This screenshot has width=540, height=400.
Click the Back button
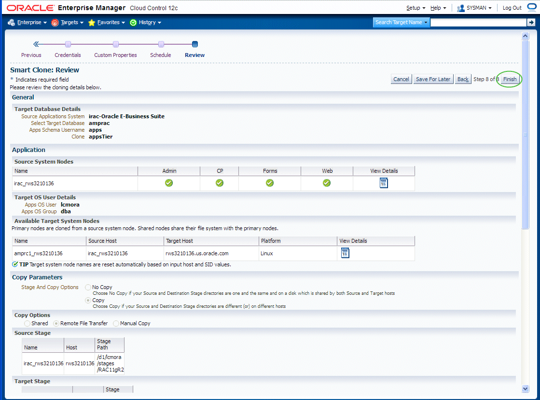(463, 79)
